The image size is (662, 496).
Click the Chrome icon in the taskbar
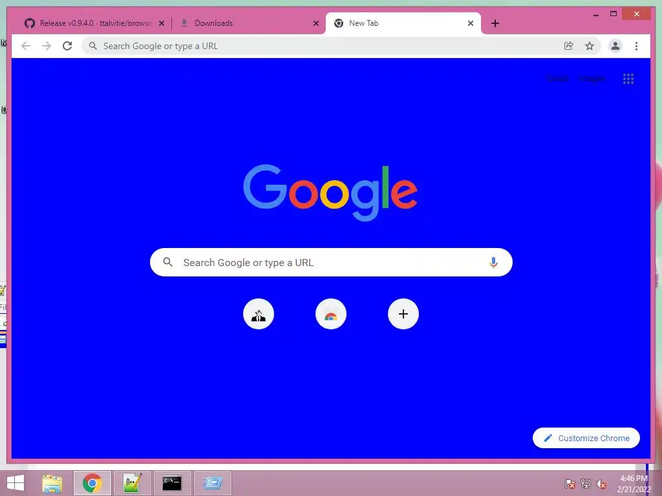click(92, 483)
